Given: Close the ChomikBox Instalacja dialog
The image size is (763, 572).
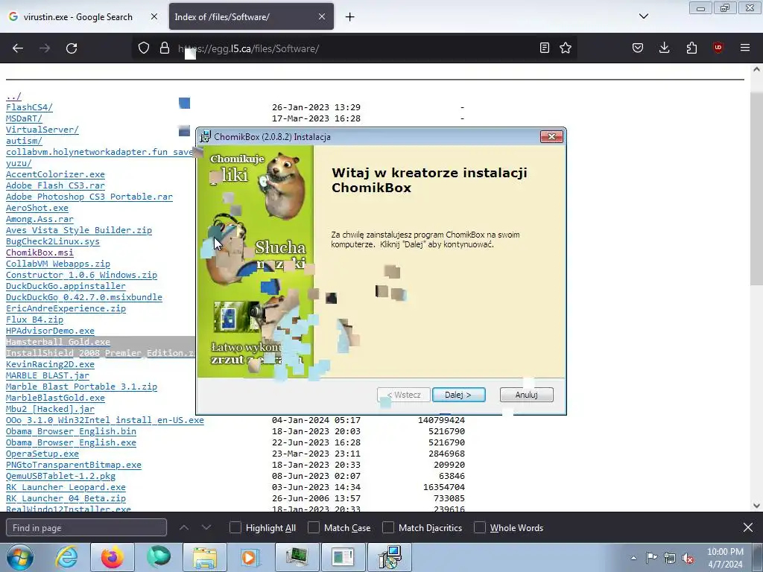Looking at the screenshot, I should click(552, 137).
